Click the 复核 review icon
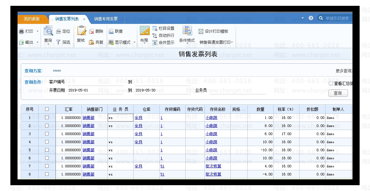This screenshot has width=370, height=191. [81, 31]
